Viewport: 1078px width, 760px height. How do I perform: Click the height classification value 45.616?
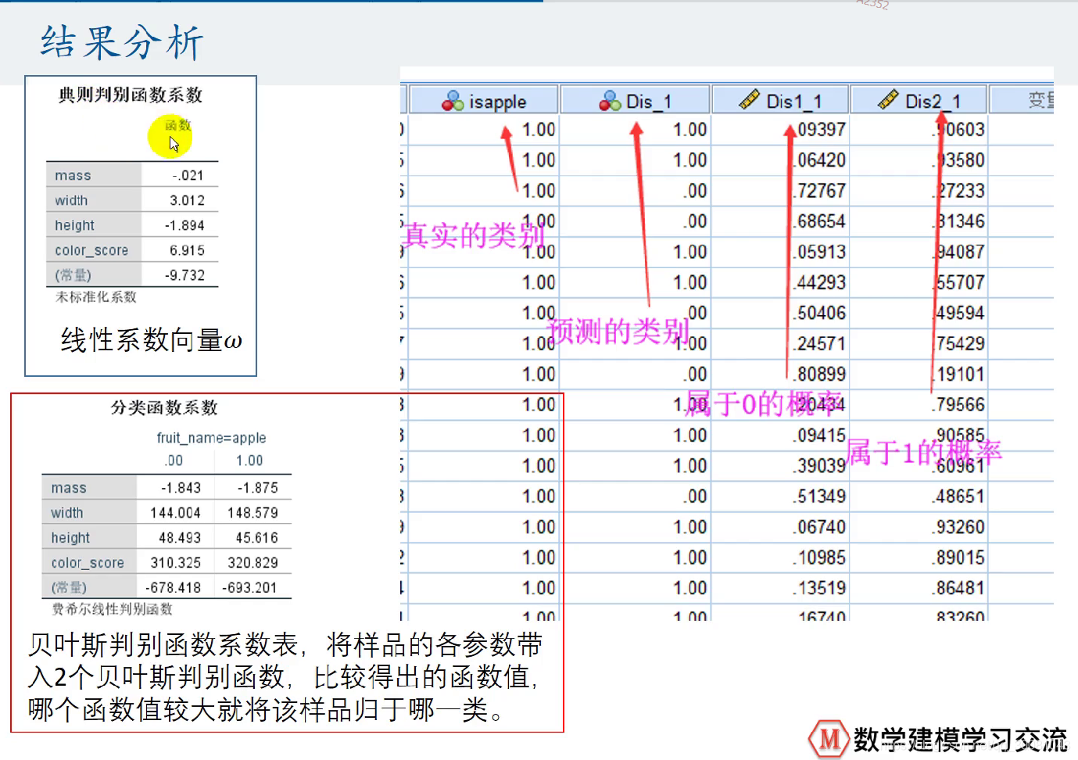pyautogui.click(x=256, y=538)
